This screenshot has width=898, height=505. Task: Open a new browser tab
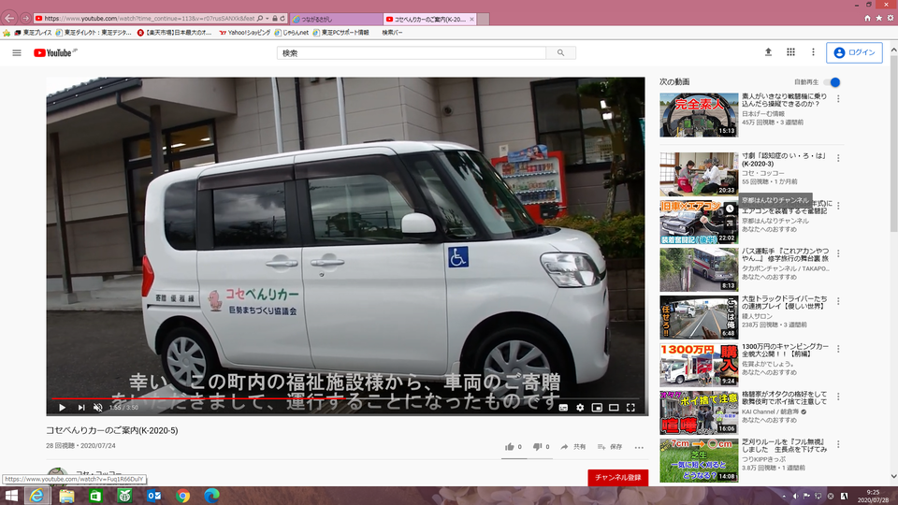pyautogui.click(x=484, y=19)
